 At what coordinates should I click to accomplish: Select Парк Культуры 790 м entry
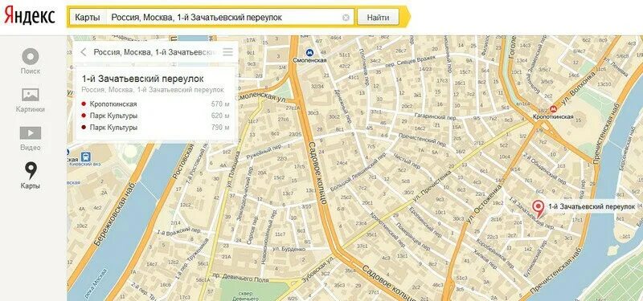pyautogui.click(x=155, y=128)
